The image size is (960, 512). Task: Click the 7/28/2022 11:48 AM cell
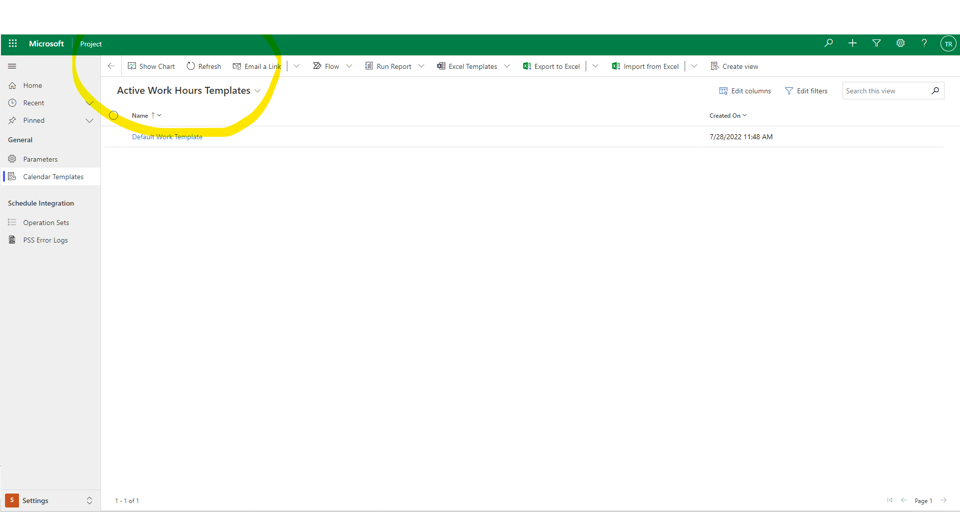(741, 137)
